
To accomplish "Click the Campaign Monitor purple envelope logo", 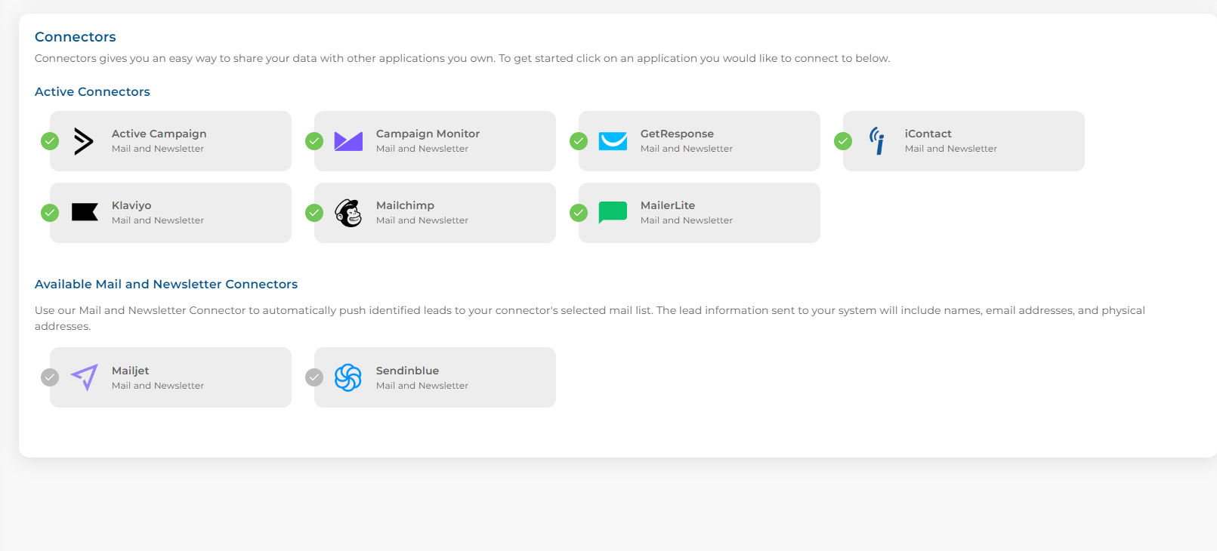I will pyautogui.click(x=348, y=141).
